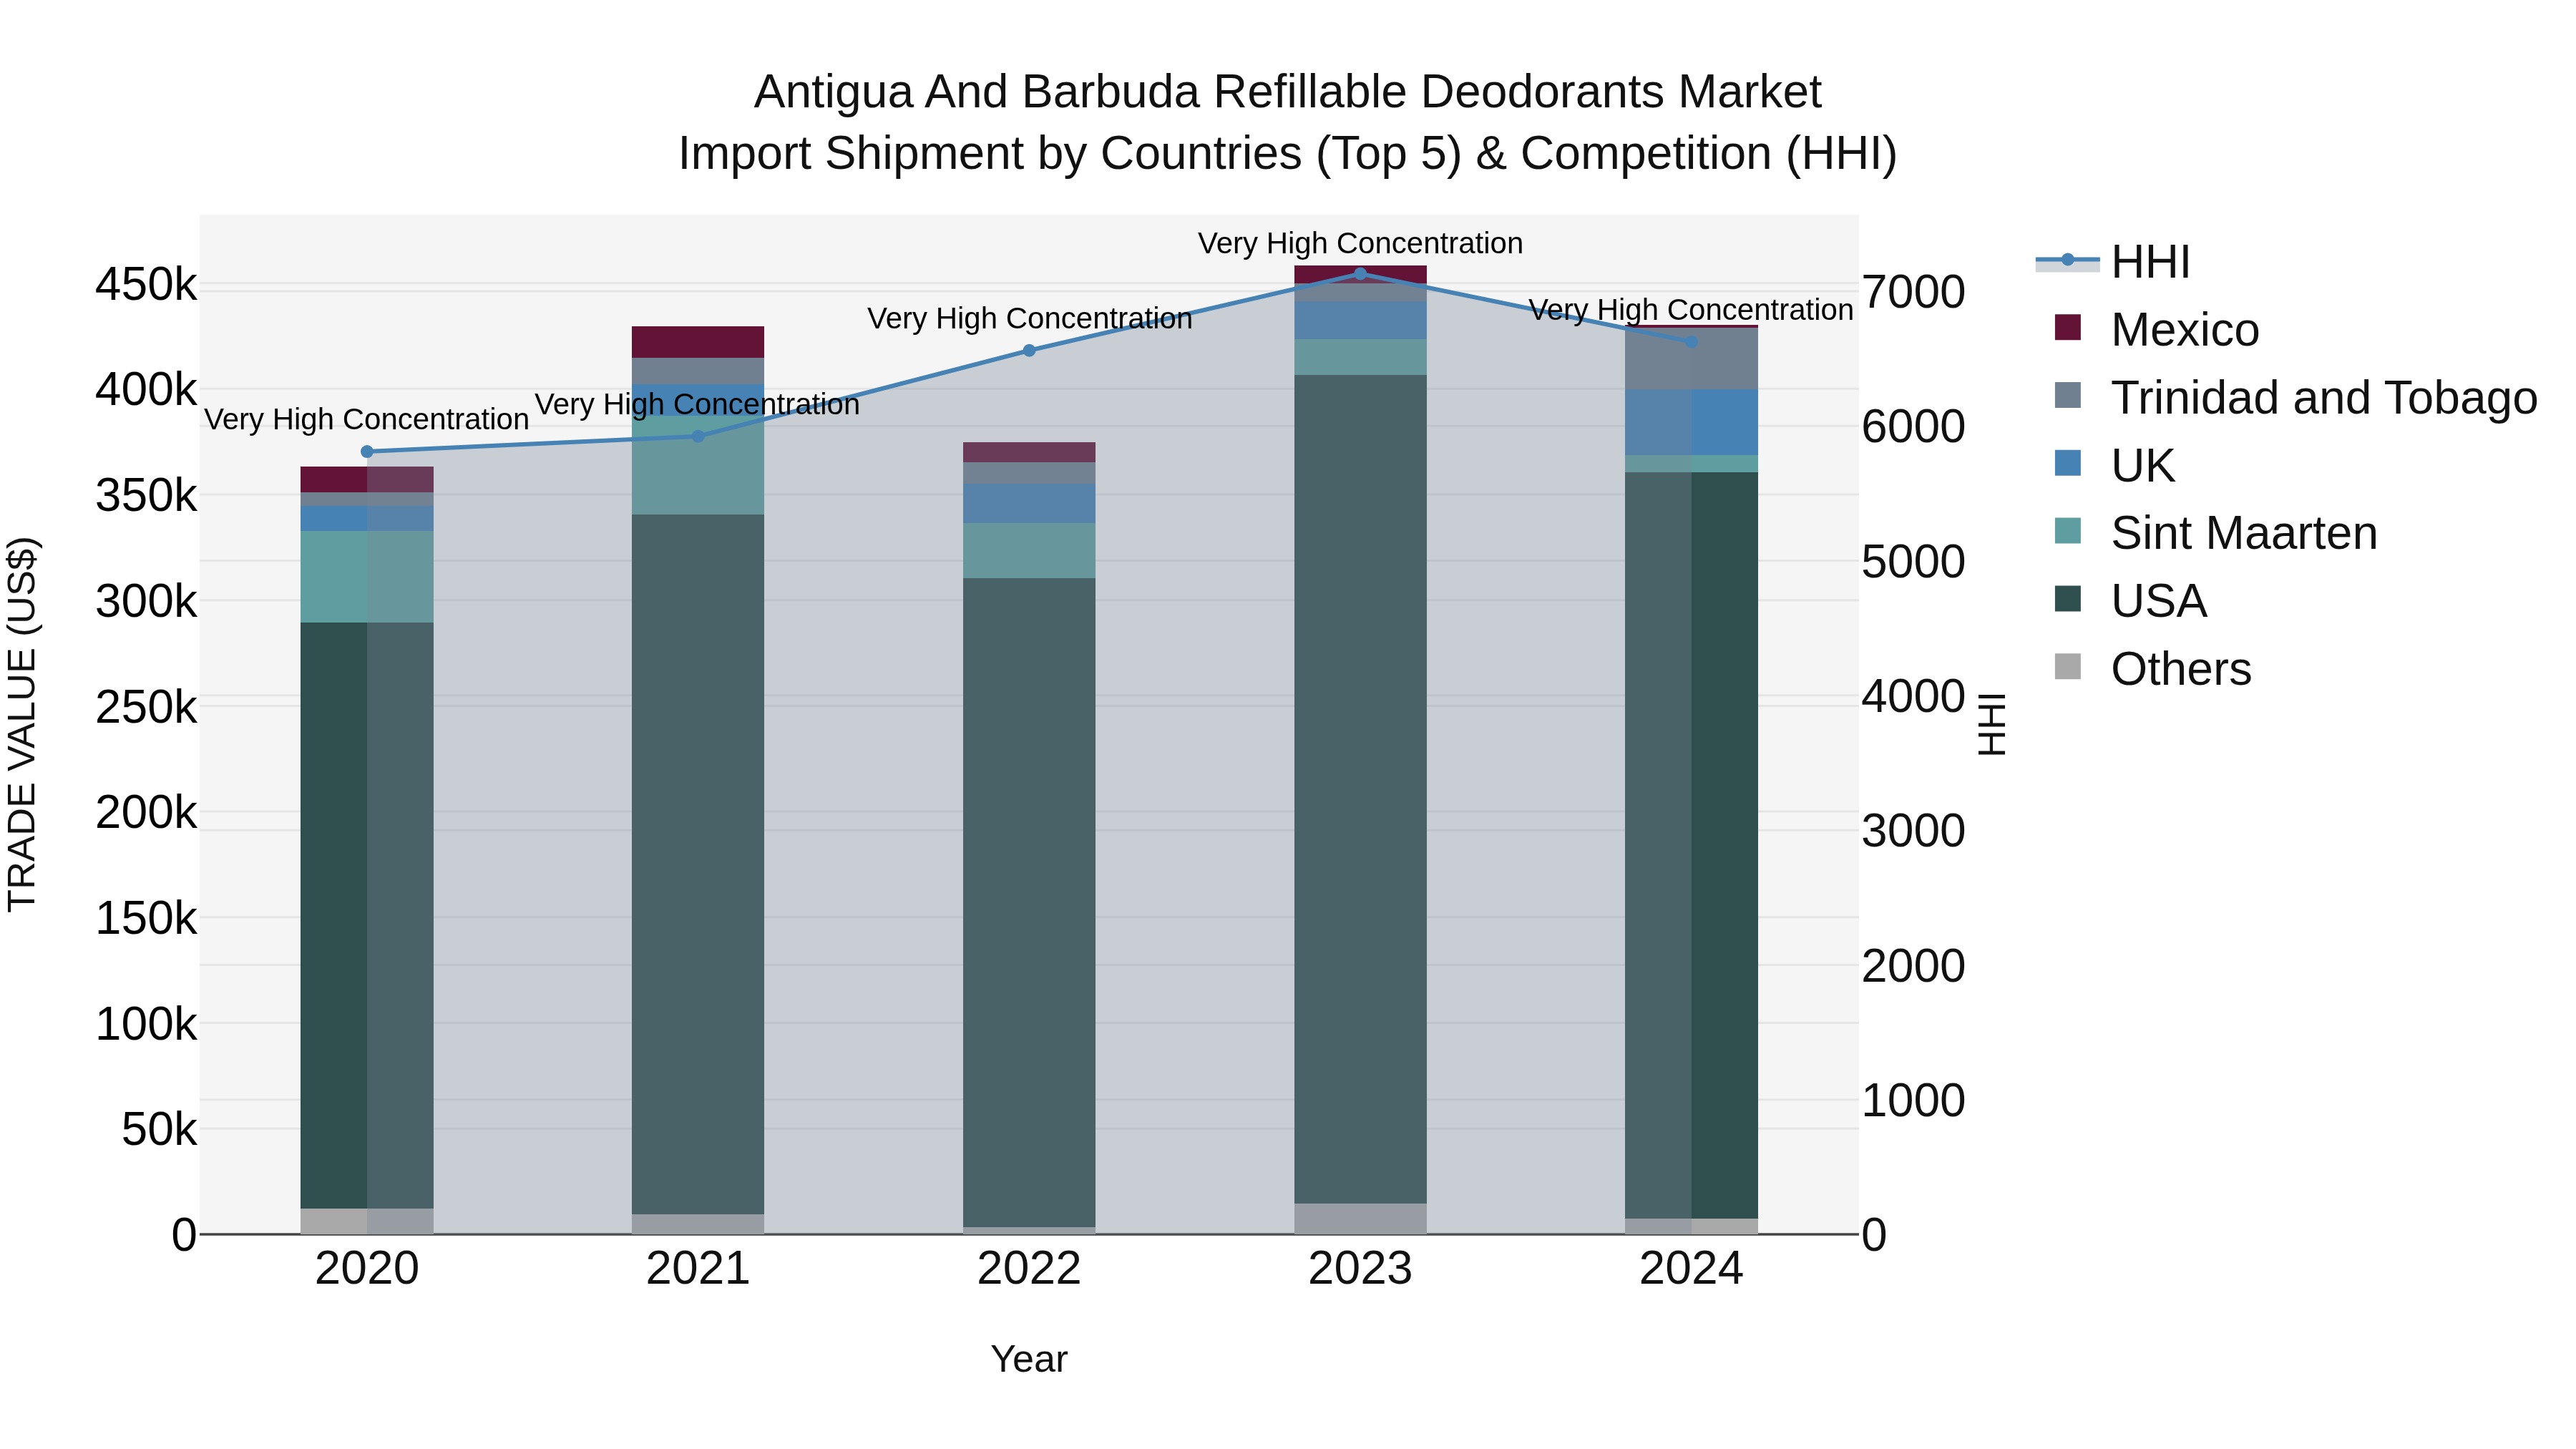The width and height of the screenshot is (2576, 1449).
Task: Click the 50k left-axis tick label
Action: coord(159,1130)
